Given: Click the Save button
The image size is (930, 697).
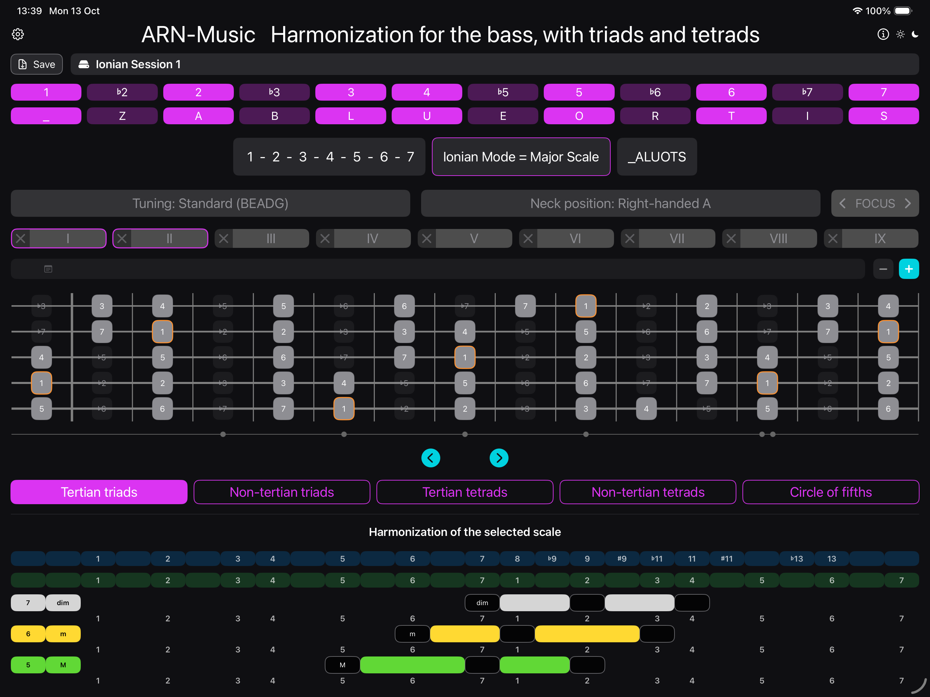Looking at the screenshot, I should 36,64.
